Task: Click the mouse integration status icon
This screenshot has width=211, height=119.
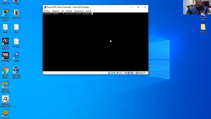Action: [x=134, y=73]
